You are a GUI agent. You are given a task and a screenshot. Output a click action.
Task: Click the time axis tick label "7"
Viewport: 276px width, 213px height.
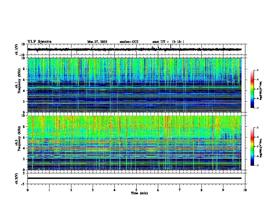pyautogui.click(x=180, y=190)
